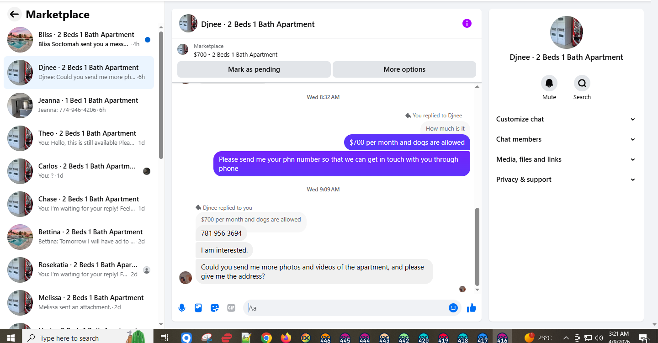Go back using the Marketplace arrow
Screen dimensions: 658x343
tap(14, 14)
